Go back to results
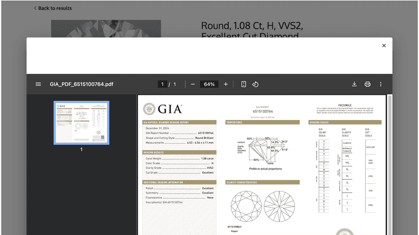419x235 pixels. (x=53, y=8)
